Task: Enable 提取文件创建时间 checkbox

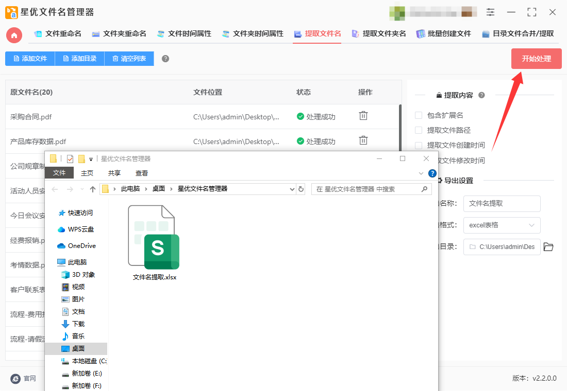Action: point(419,145)
